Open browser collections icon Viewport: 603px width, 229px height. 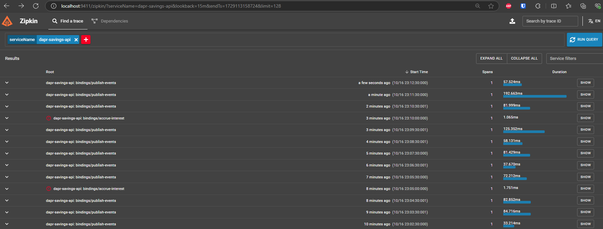[583, 6]
